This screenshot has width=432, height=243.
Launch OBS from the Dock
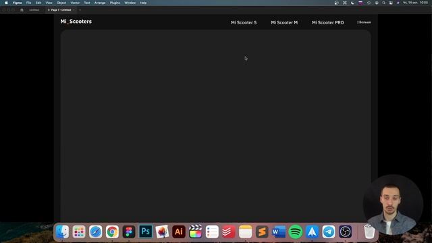click(345, 232)
